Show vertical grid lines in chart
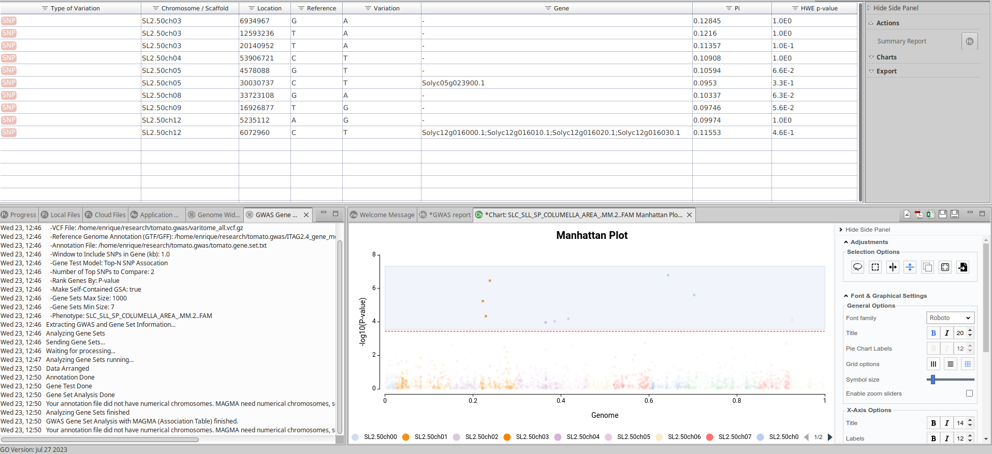This screenshot has height=454, width=992. coord(933,364)
